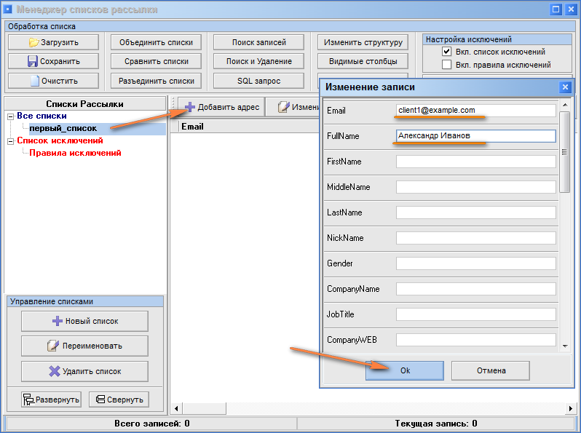Click the X icon on Удалить список

(54, 371)
